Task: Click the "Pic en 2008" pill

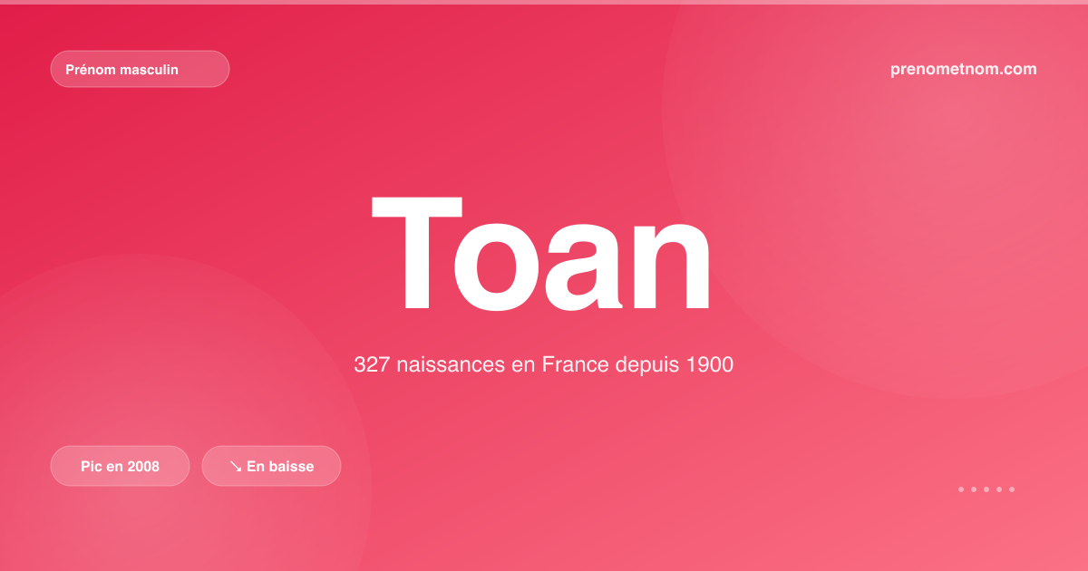Action: pos(120,466)
